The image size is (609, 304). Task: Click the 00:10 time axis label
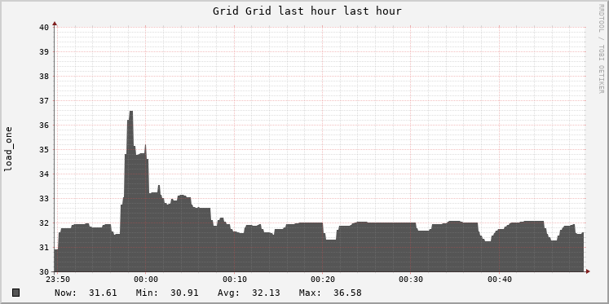pyautogui.click(x=234, y=280)
